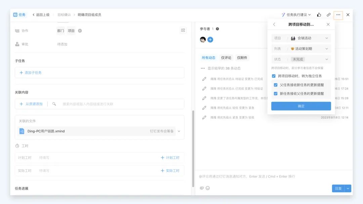The height and width of the screenshot is (204, 363).
Task: Close the task panel with X
Action: (x=348, y=15)
